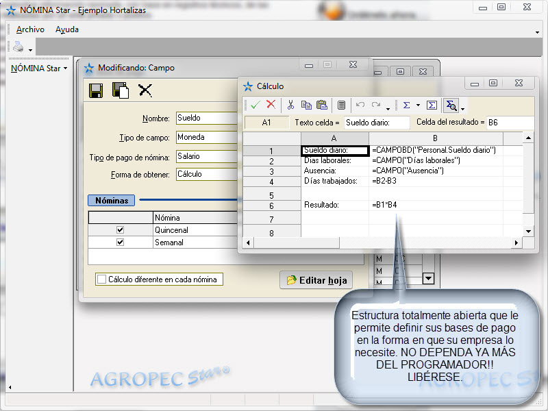Click the floppy disk save icon
The height and width of the screenshot is (411, 548).
(96, 90)
